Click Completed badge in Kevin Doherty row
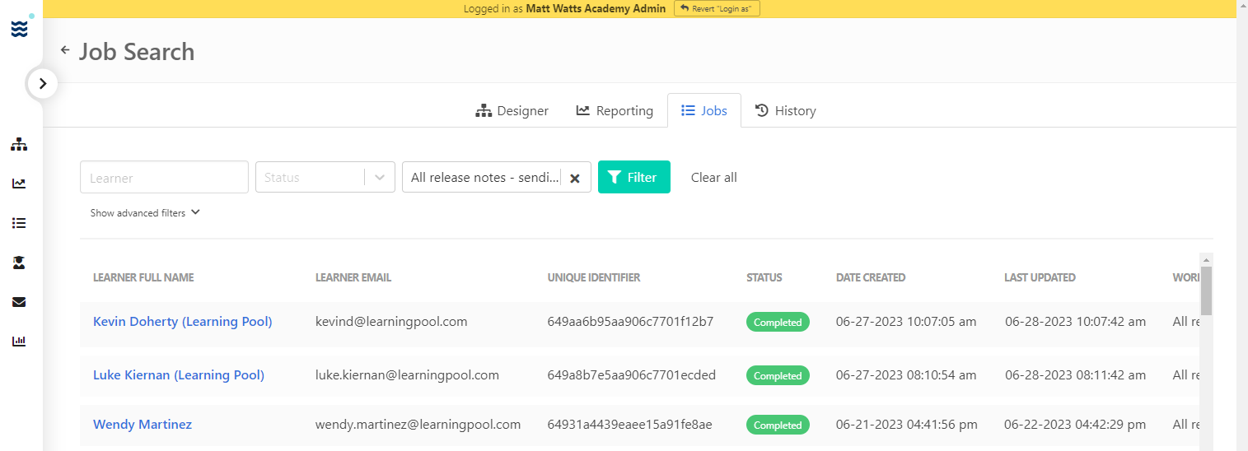 click(x=778, y=322)
